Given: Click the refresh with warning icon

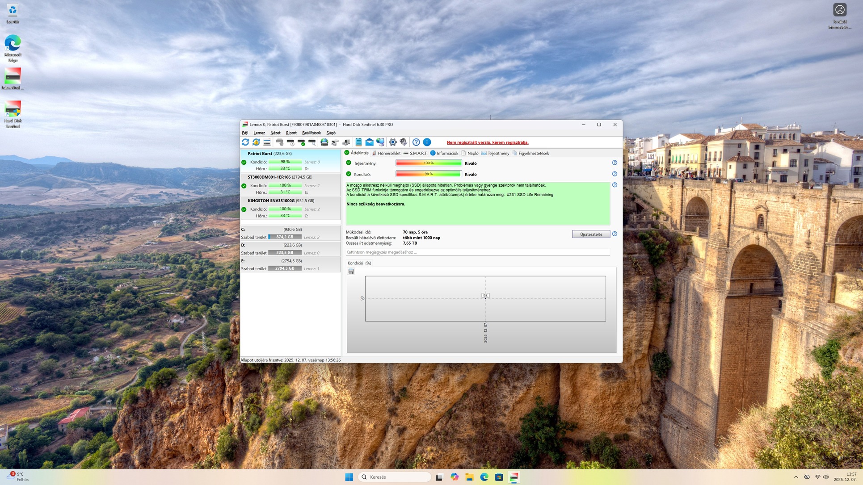Looking at the screenshot, I should tap(256, 142).
